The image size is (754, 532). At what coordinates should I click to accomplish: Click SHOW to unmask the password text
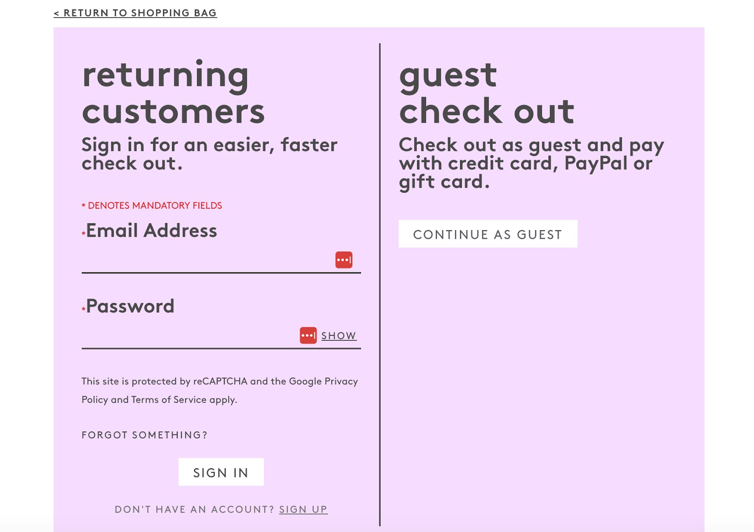pyautogui.click(x=338, y=335)
